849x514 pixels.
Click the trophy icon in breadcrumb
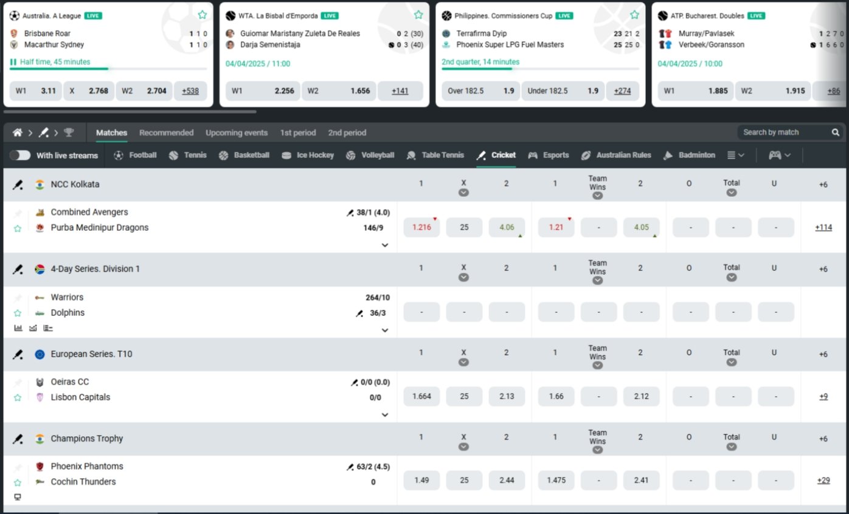click(x=69, y=132)
